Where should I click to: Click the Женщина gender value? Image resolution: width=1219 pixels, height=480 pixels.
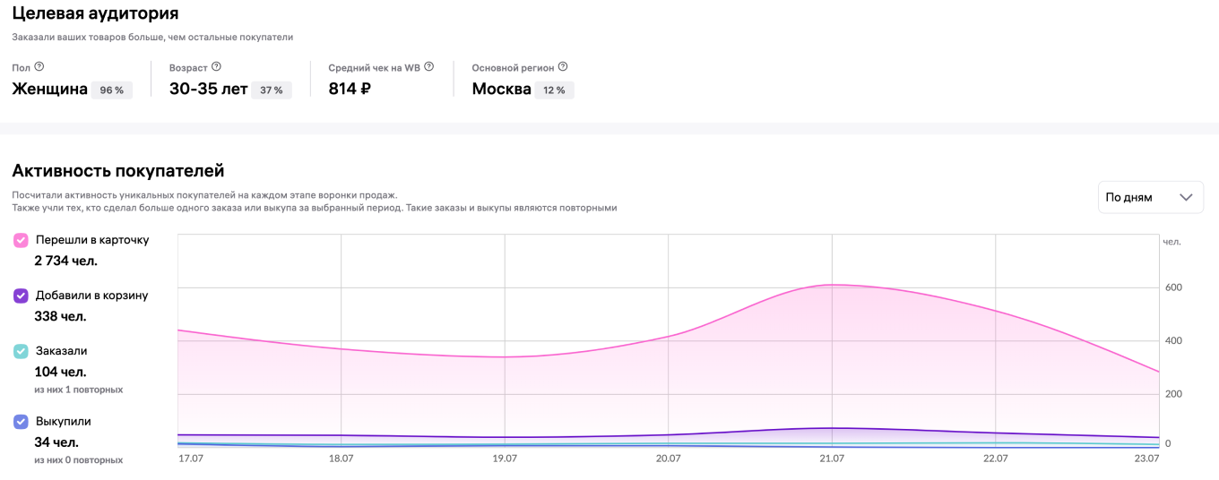pos(49,89)
